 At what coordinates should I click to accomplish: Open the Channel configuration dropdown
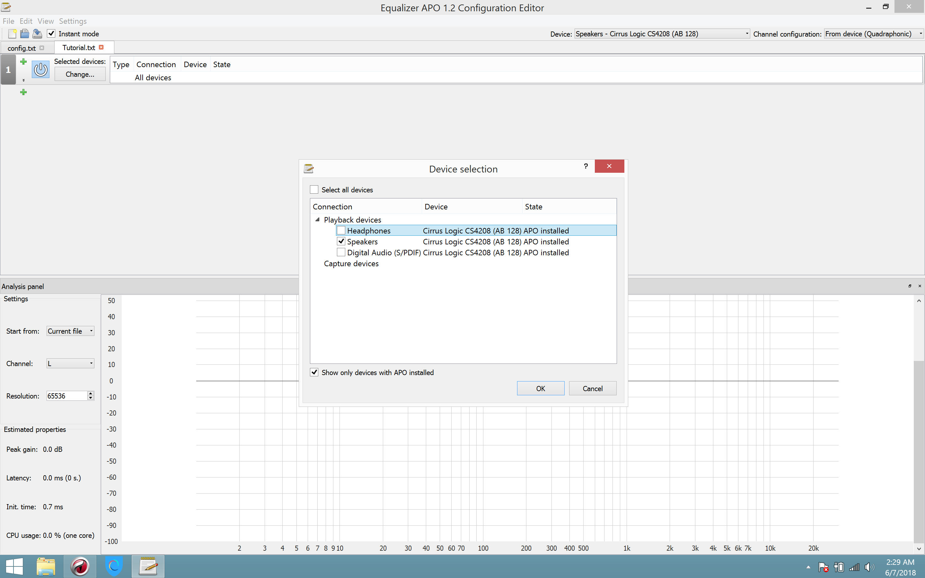pos(873,34)
